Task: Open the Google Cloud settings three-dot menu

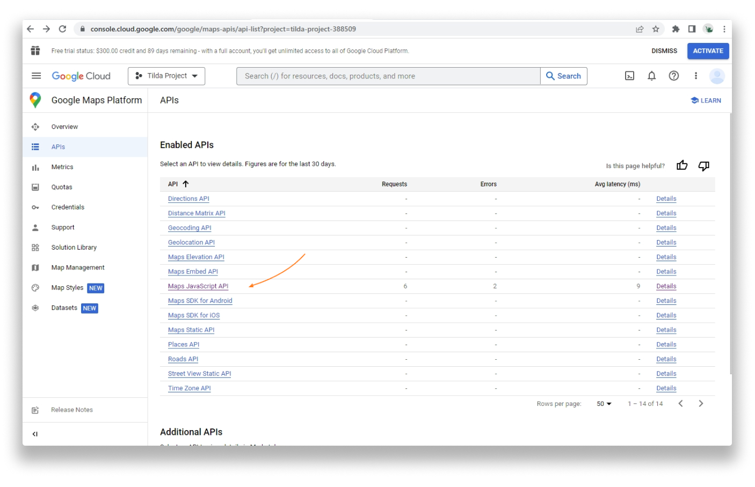Action: (695, 76)
